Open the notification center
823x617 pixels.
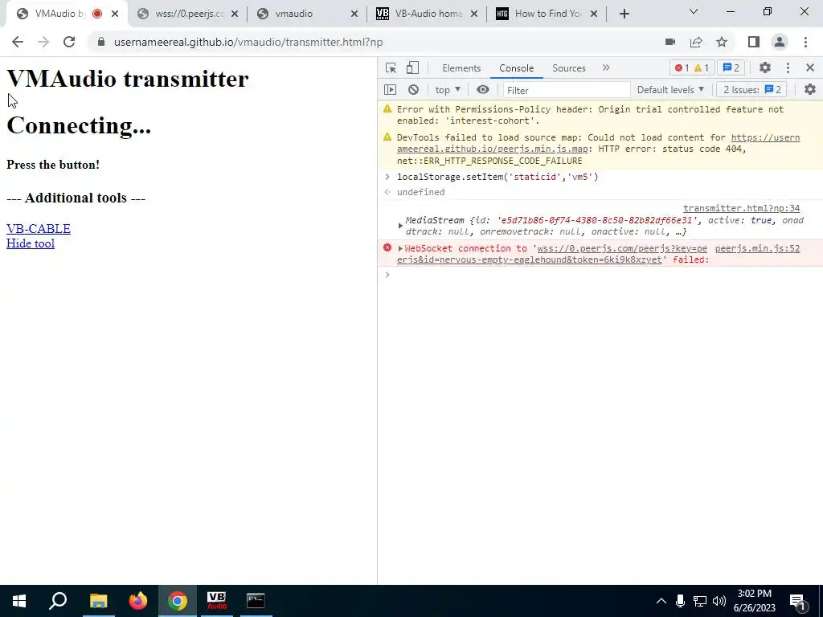pos(798,602)
